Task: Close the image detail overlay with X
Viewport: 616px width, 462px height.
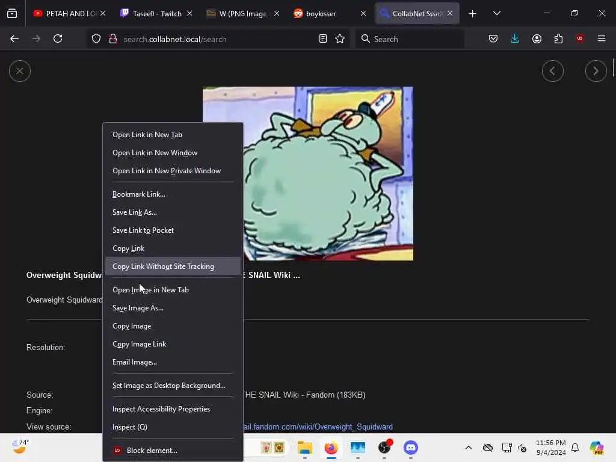Action: click(20, 71)
